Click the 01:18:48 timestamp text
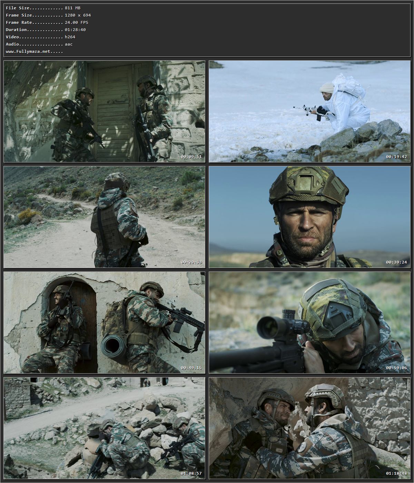This screenshot has height=483, width=414. click(396, 473)
